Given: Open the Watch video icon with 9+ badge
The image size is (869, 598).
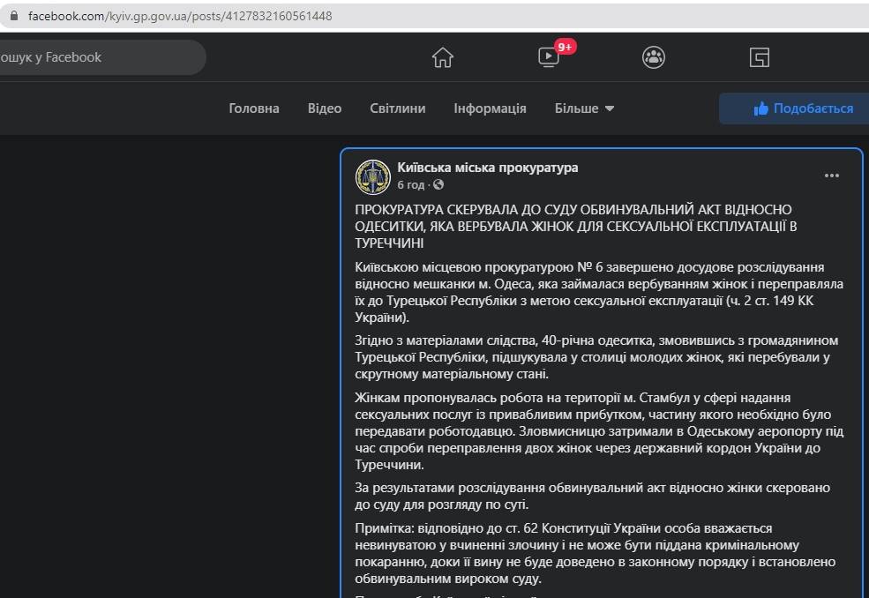Looking at the screenshot, I should tap(549, 57).
